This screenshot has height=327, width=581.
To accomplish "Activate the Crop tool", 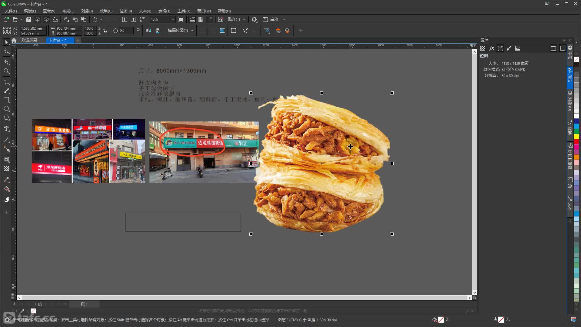I will (6, 62).
